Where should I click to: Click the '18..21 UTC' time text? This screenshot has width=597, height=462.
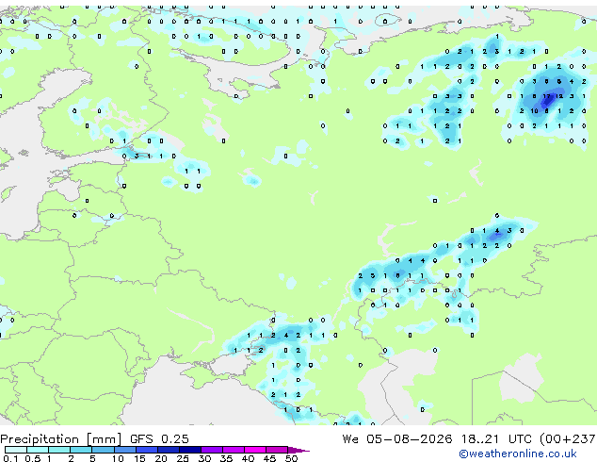click(499, 439)
